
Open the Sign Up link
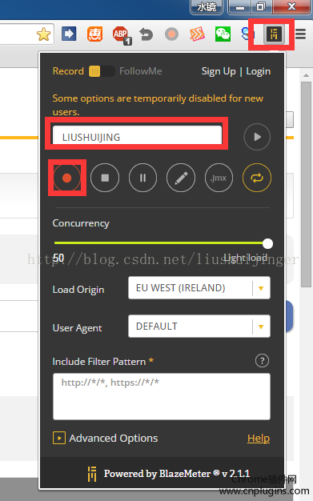(219, 71)
